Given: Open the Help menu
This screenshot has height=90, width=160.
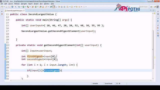Looking at the screenshot, I should coord(52,4).
